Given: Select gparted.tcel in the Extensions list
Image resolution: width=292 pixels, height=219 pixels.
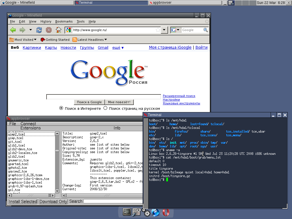Looking at the screenshot, I should coord(18,164).
